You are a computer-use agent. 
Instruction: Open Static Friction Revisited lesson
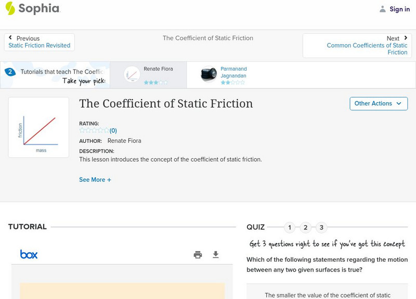tap(39, 45)
